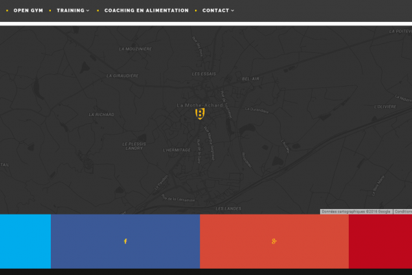Click La Mouzinière label on map
Screen dimensions: 412x275
pyautogui.click(x=135, y=49)
